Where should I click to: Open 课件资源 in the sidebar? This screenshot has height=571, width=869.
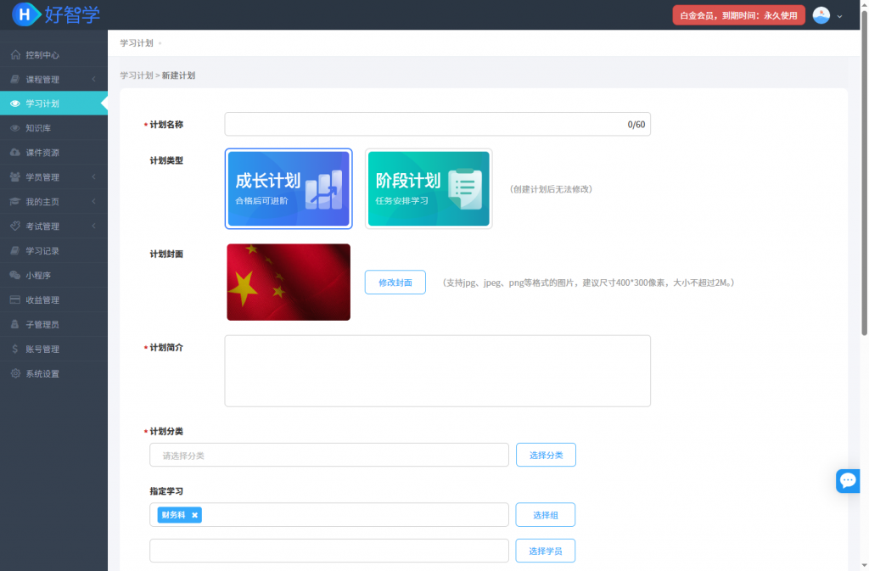[53, 153]
